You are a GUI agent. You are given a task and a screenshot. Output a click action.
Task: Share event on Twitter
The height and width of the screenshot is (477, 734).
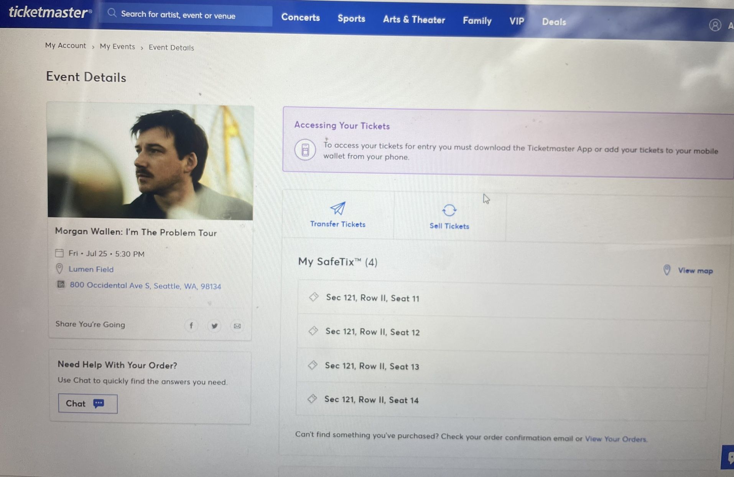214,326
